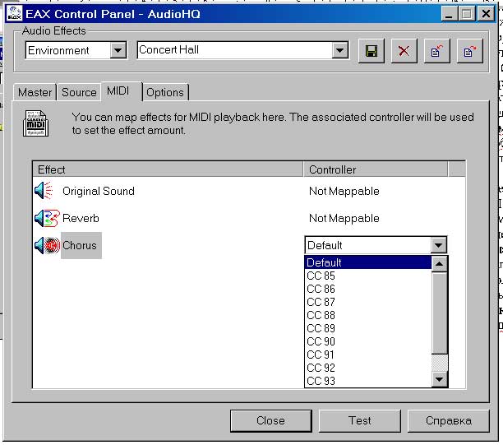The height and width of the screenshot is (445, 503).
Task: Click the controller list scroll down arrow
Action: coord(440,379)
